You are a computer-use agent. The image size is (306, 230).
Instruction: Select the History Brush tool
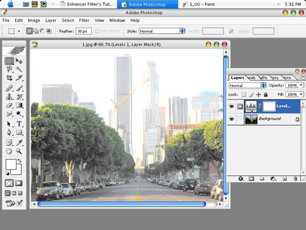tap(19, 97)
